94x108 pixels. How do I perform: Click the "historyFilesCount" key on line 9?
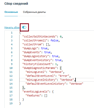pos(37,64)
